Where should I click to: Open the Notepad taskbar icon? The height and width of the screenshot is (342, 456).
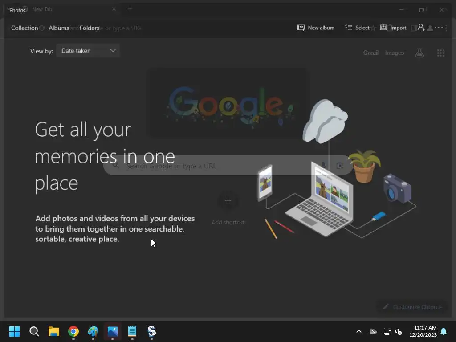[132, 331]
